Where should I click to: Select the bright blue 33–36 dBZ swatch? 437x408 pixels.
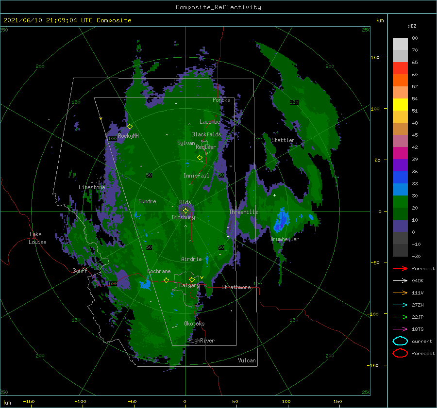coord(400,177)
